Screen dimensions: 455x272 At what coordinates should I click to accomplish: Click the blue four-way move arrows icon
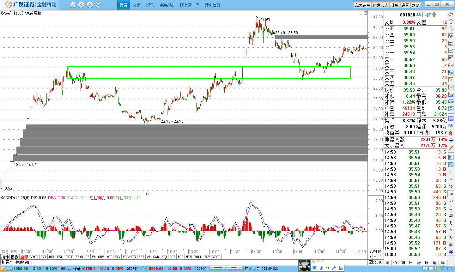[451, 140]
